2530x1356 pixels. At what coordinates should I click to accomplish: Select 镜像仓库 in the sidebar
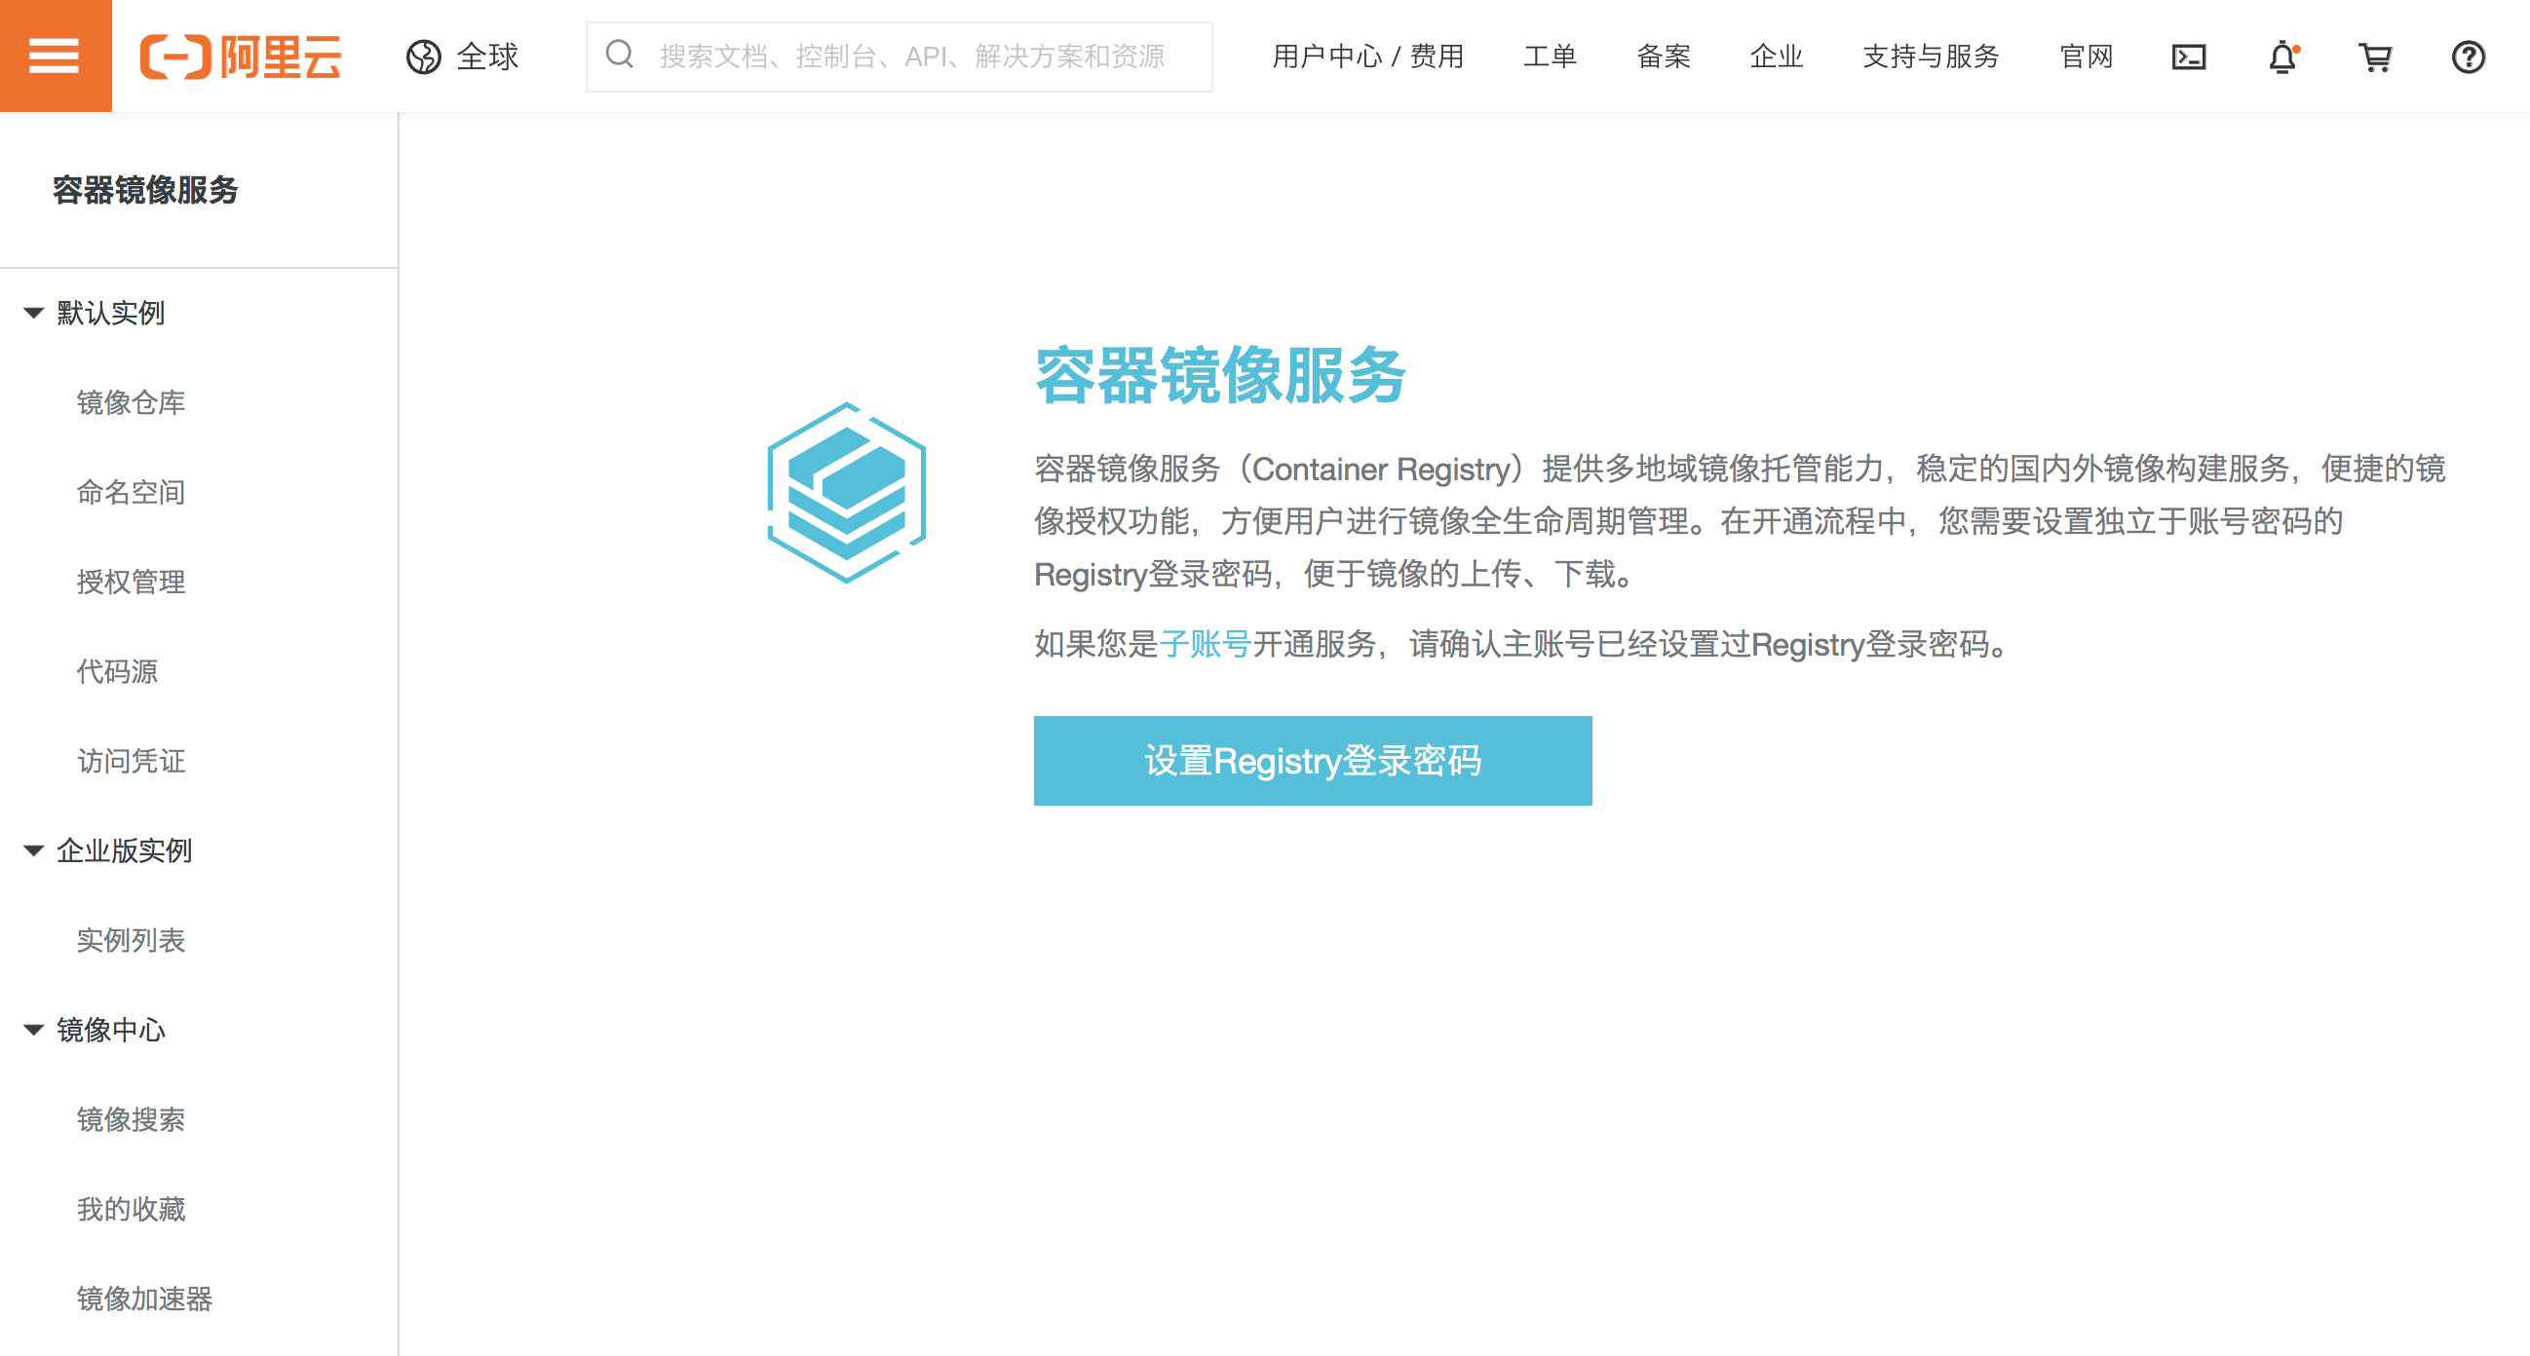point(131,402)
